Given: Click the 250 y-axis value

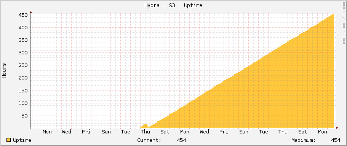Looking at the screenshot, I should pos(23,65).
